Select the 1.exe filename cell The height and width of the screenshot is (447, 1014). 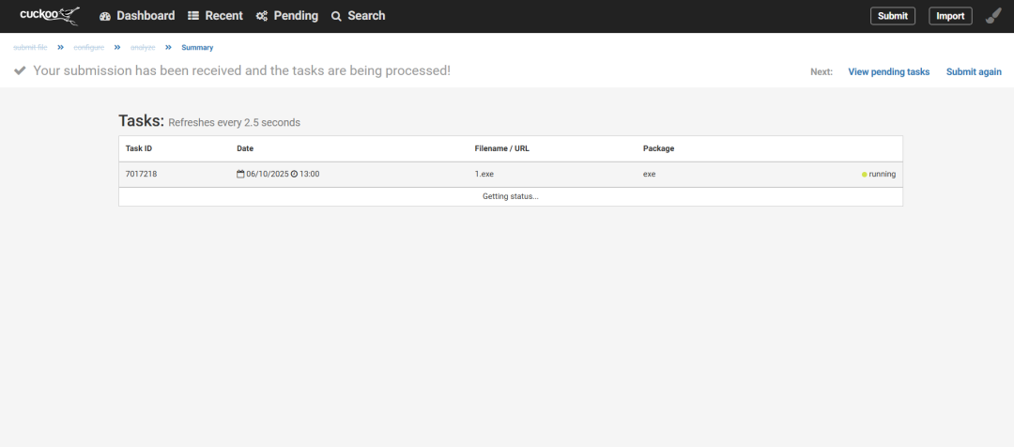click(486, 174)
